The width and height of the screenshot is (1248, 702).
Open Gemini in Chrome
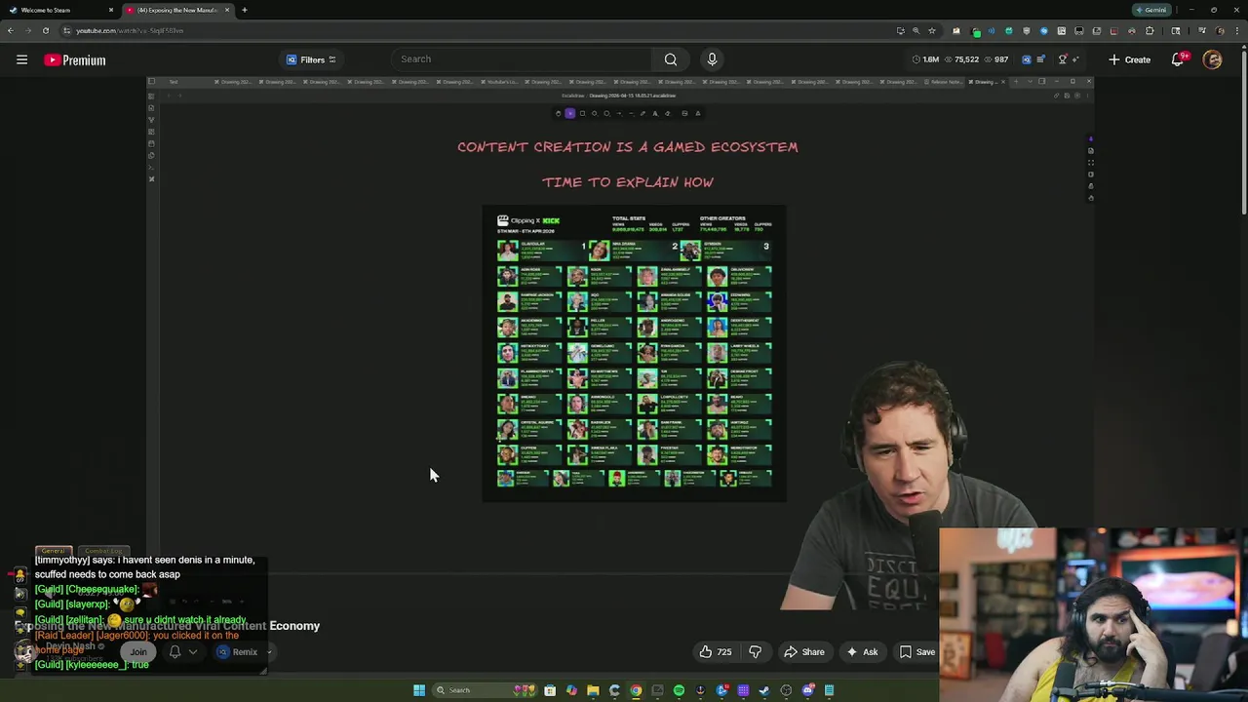click(1150, 10)
